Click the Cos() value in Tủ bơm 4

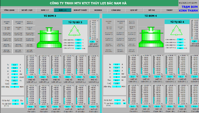point(117,83)
